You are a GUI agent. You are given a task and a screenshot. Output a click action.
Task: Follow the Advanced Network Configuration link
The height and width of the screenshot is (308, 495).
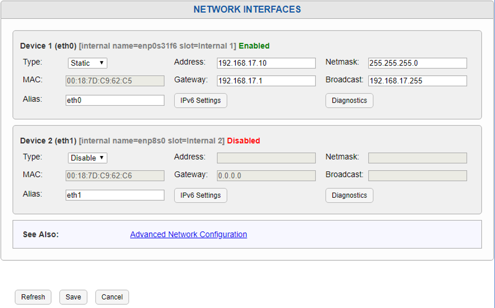tap(188, 234)
